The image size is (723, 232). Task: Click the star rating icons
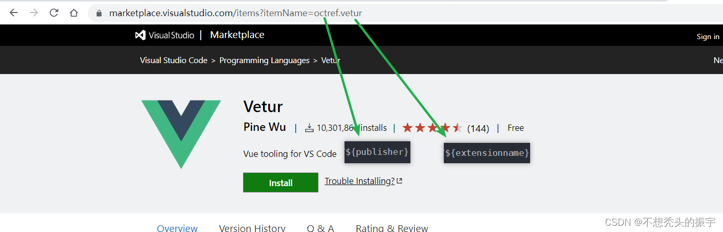[432, 128]
